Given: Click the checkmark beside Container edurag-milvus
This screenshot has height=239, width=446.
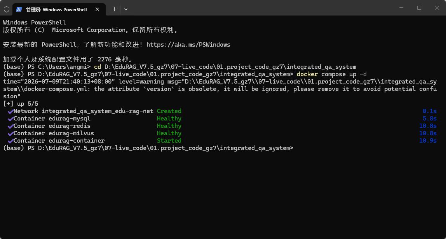Looking at the screenshot, I should pos(10,133).
